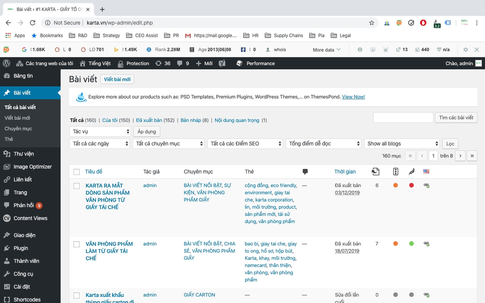Screen dimensions: 485x303
Task: Check VĂN PHÒNG PHẨM LÀM TỪ GIẤY post
Action: point(77,244)
